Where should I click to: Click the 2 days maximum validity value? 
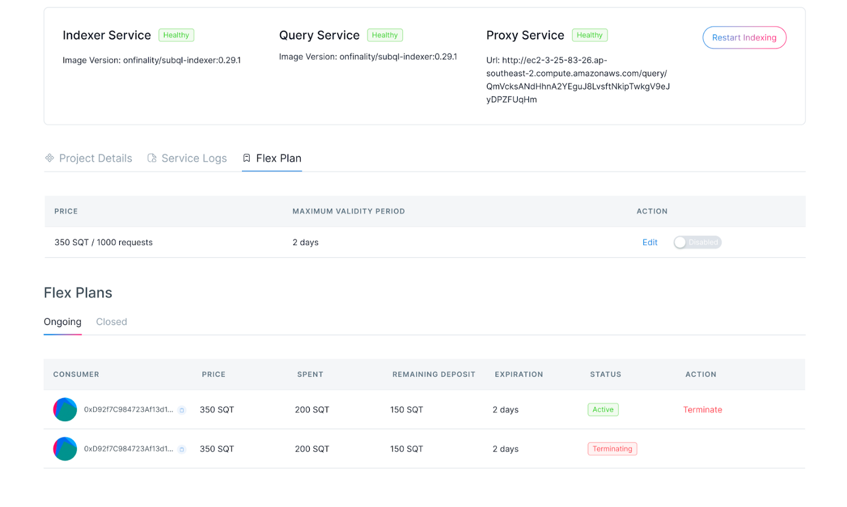[306, 242]
